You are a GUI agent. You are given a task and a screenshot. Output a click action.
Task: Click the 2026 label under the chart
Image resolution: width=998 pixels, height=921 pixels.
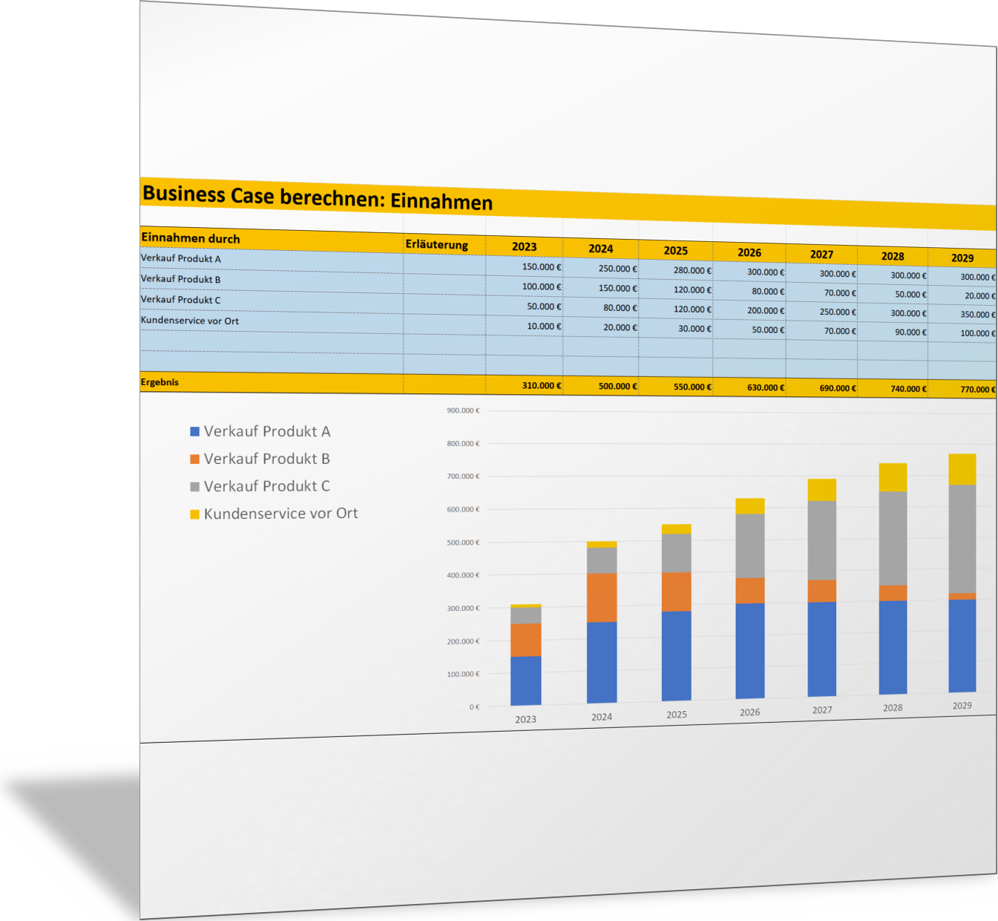749,712
